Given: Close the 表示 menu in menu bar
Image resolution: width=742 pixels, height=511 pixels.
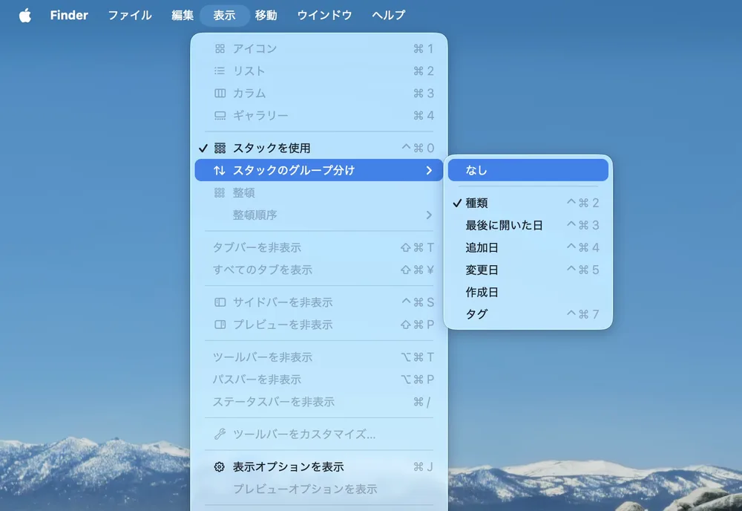Looking at the screenshot, I should point(224,15).
